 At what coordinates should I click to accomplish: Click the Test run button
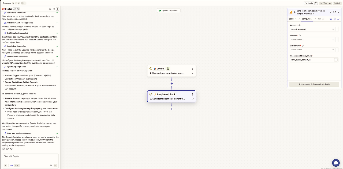[x=326, y=3]
